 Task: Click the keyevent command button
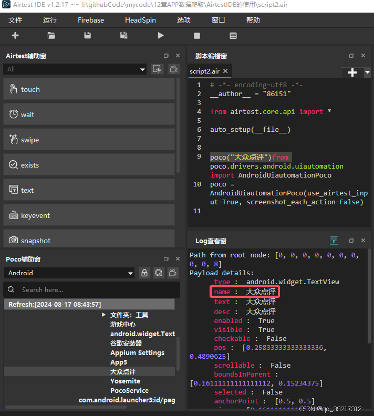pyautogui.click(x=89, y=215)
